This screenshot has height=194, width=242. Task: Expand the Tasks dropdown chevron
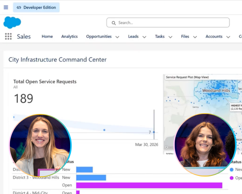point(170,37)
